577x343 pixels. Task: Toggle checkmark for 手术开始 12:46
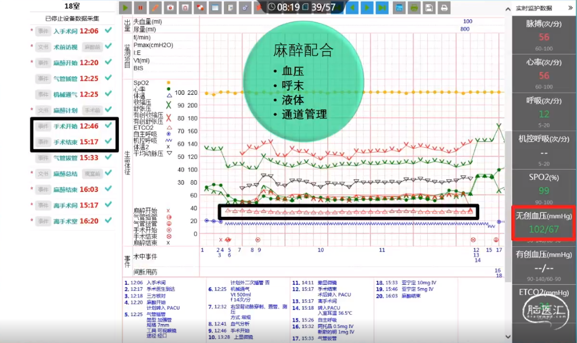tap(108, 125)
